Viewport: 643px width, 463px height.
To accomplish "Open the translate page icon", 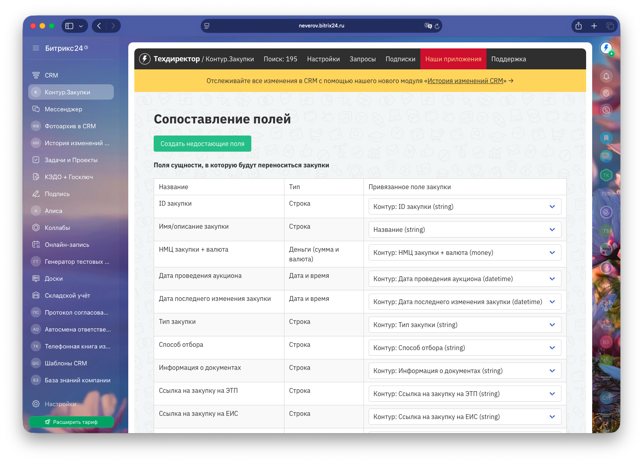I will coord(428,26).
